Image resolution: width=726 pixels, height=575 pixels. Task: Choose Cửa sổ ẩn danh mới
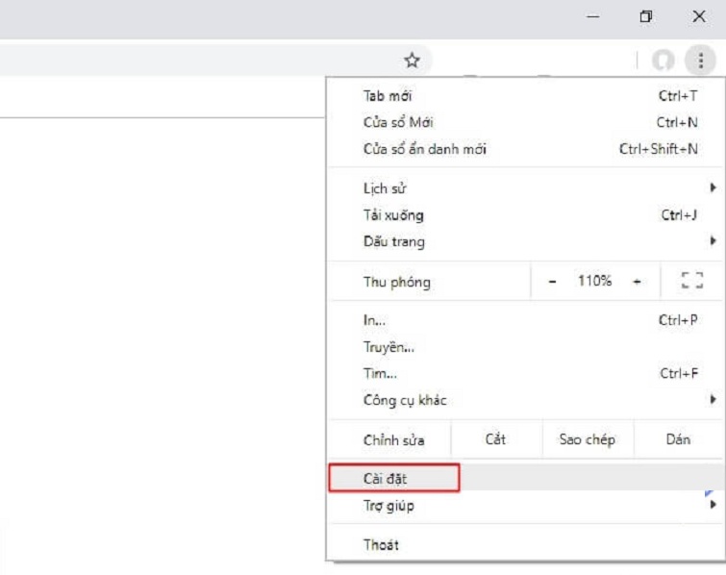(x=424, y=149)
